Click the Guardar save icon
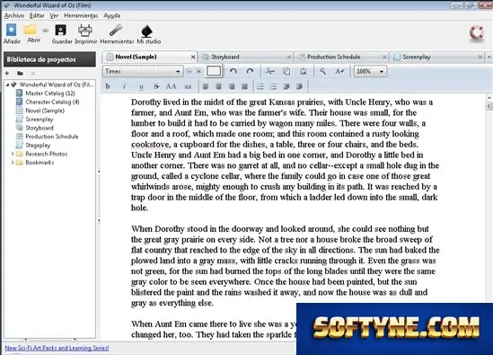 61,31
